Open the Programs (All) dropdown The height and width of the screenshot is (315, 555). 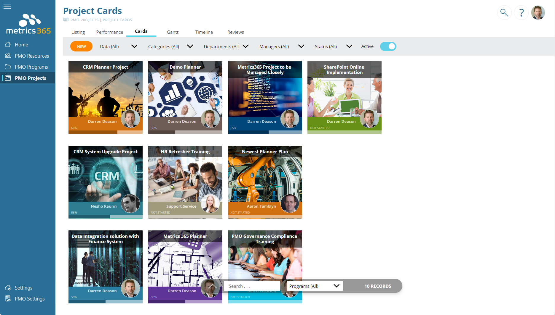[315, 286]
